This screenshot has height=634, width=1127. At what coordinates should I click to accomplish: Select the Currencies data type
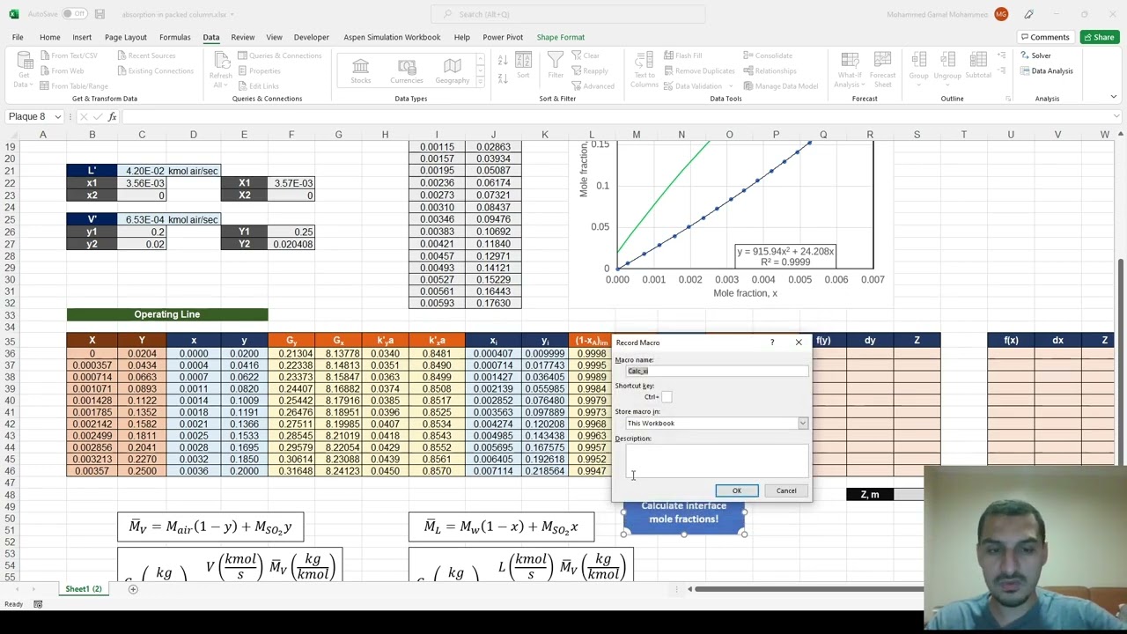point(407,70)
